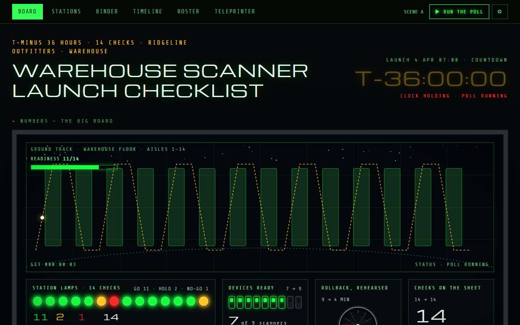Viewport: 520px width, 325px height.
Task: Click the 'GO 11 · HOLD 2 · NO-GO 1' summary
Action: tap(171, 289)
